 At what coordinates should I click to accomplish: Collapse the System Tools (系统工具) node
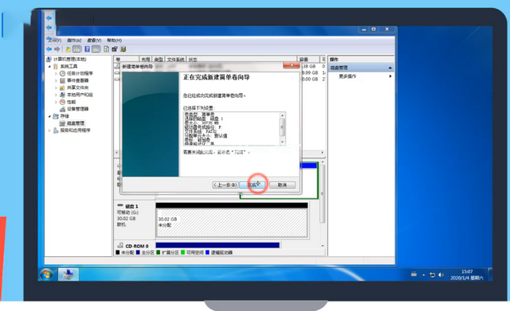click(49, 67)
